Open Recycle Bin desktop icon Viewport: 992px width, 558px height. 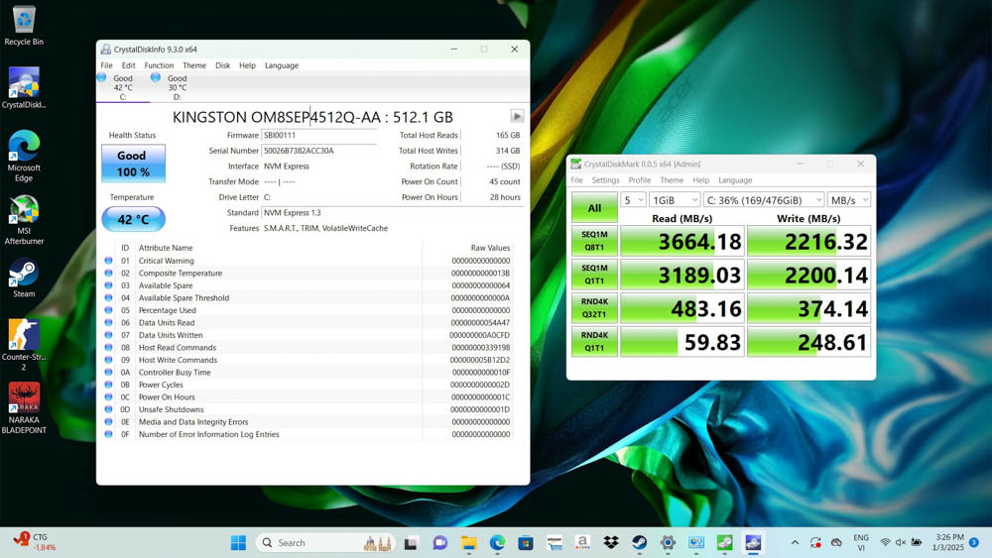(24, 26)
